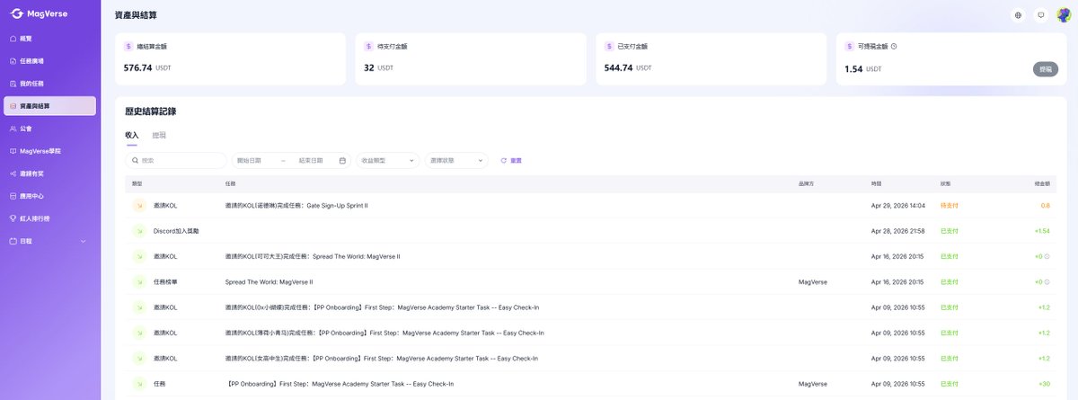The height and width of the screenshot is (400, 1078).
Task: Click the +1.54 reward amount
Action: point(1042,231)
